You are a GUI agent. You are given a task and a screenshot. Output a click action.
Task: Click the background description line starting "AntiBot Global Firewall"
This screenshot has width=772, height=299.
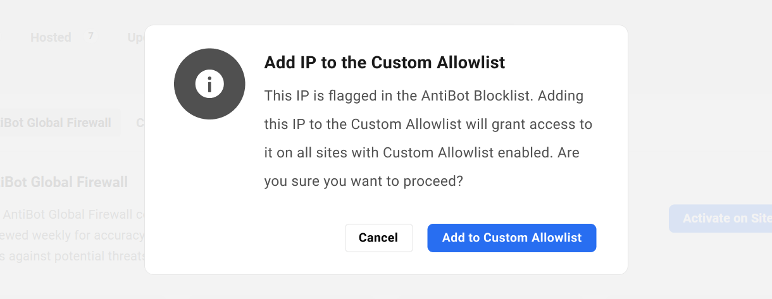[x=73, y=214]
